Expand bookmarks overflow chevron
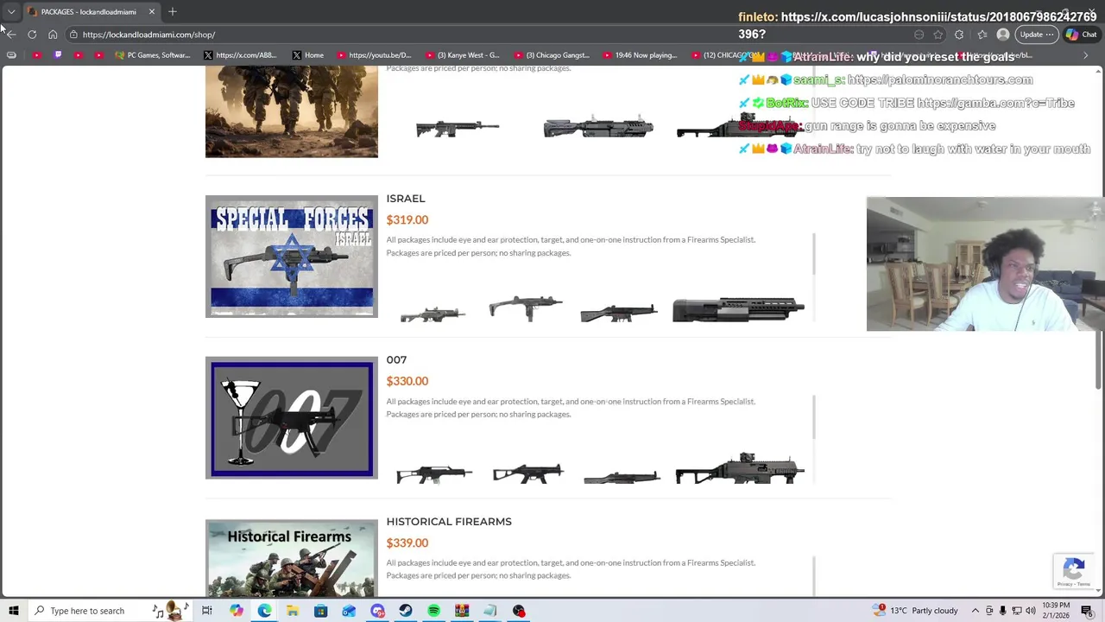This screenshot has width=1105, height=622. tap(1086, 55)
